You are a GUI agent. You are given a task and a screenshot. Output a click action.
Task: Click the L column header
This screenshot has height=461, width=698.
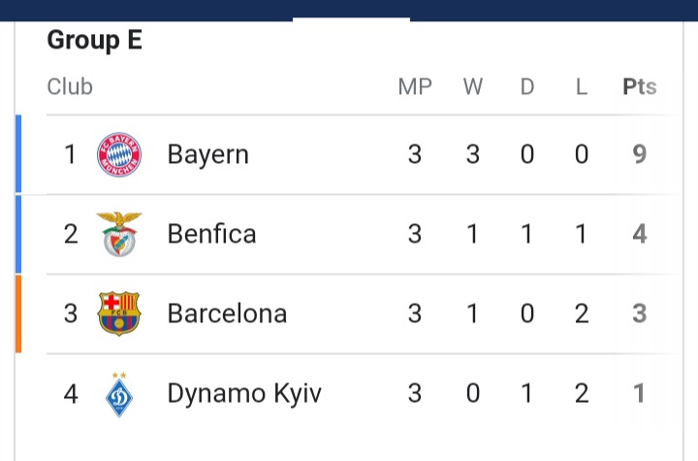[582, 86]
